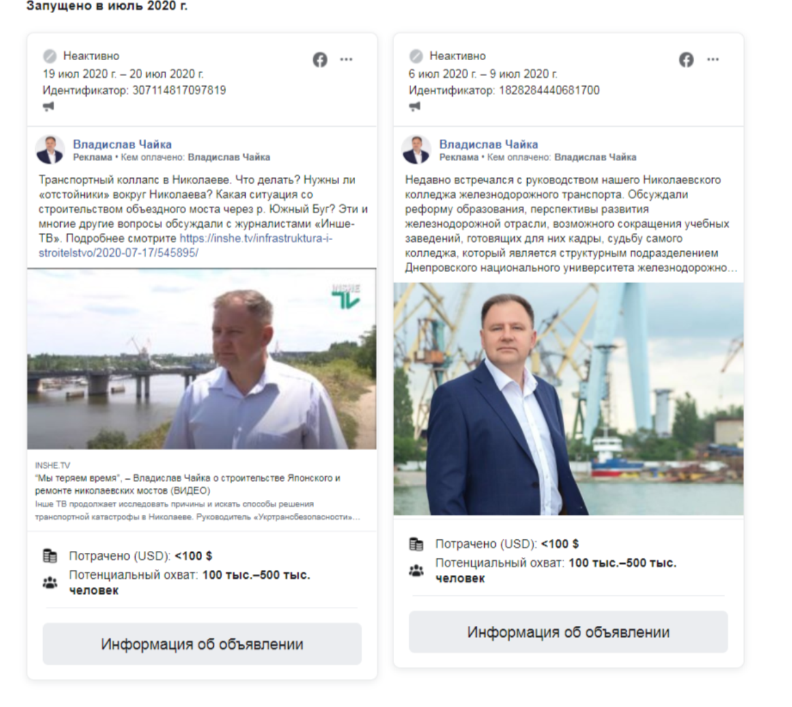
Task: Open three-dots options menu on right ad
Action: click(713, 60)
